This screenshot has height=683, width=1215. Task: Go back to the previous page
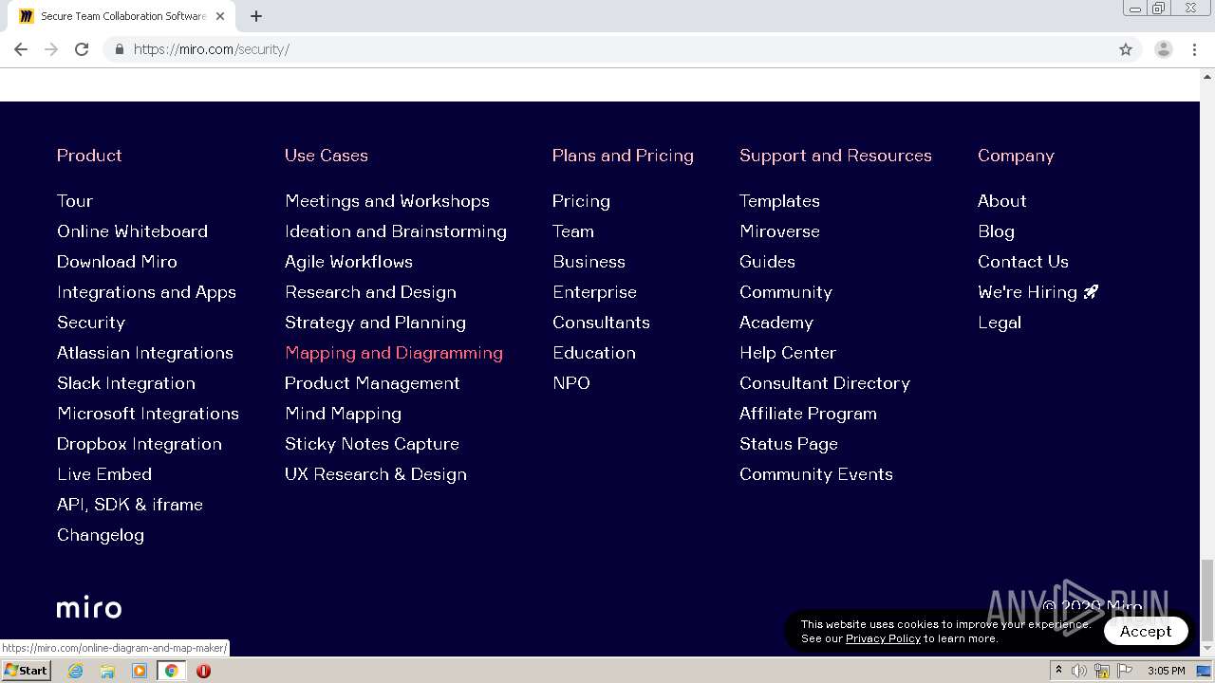[x=21, y=49]
